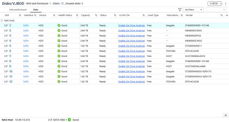Click Enable DA Drive Analyzer for slot 10
The image size is (229, 122).
pos(132,71)
